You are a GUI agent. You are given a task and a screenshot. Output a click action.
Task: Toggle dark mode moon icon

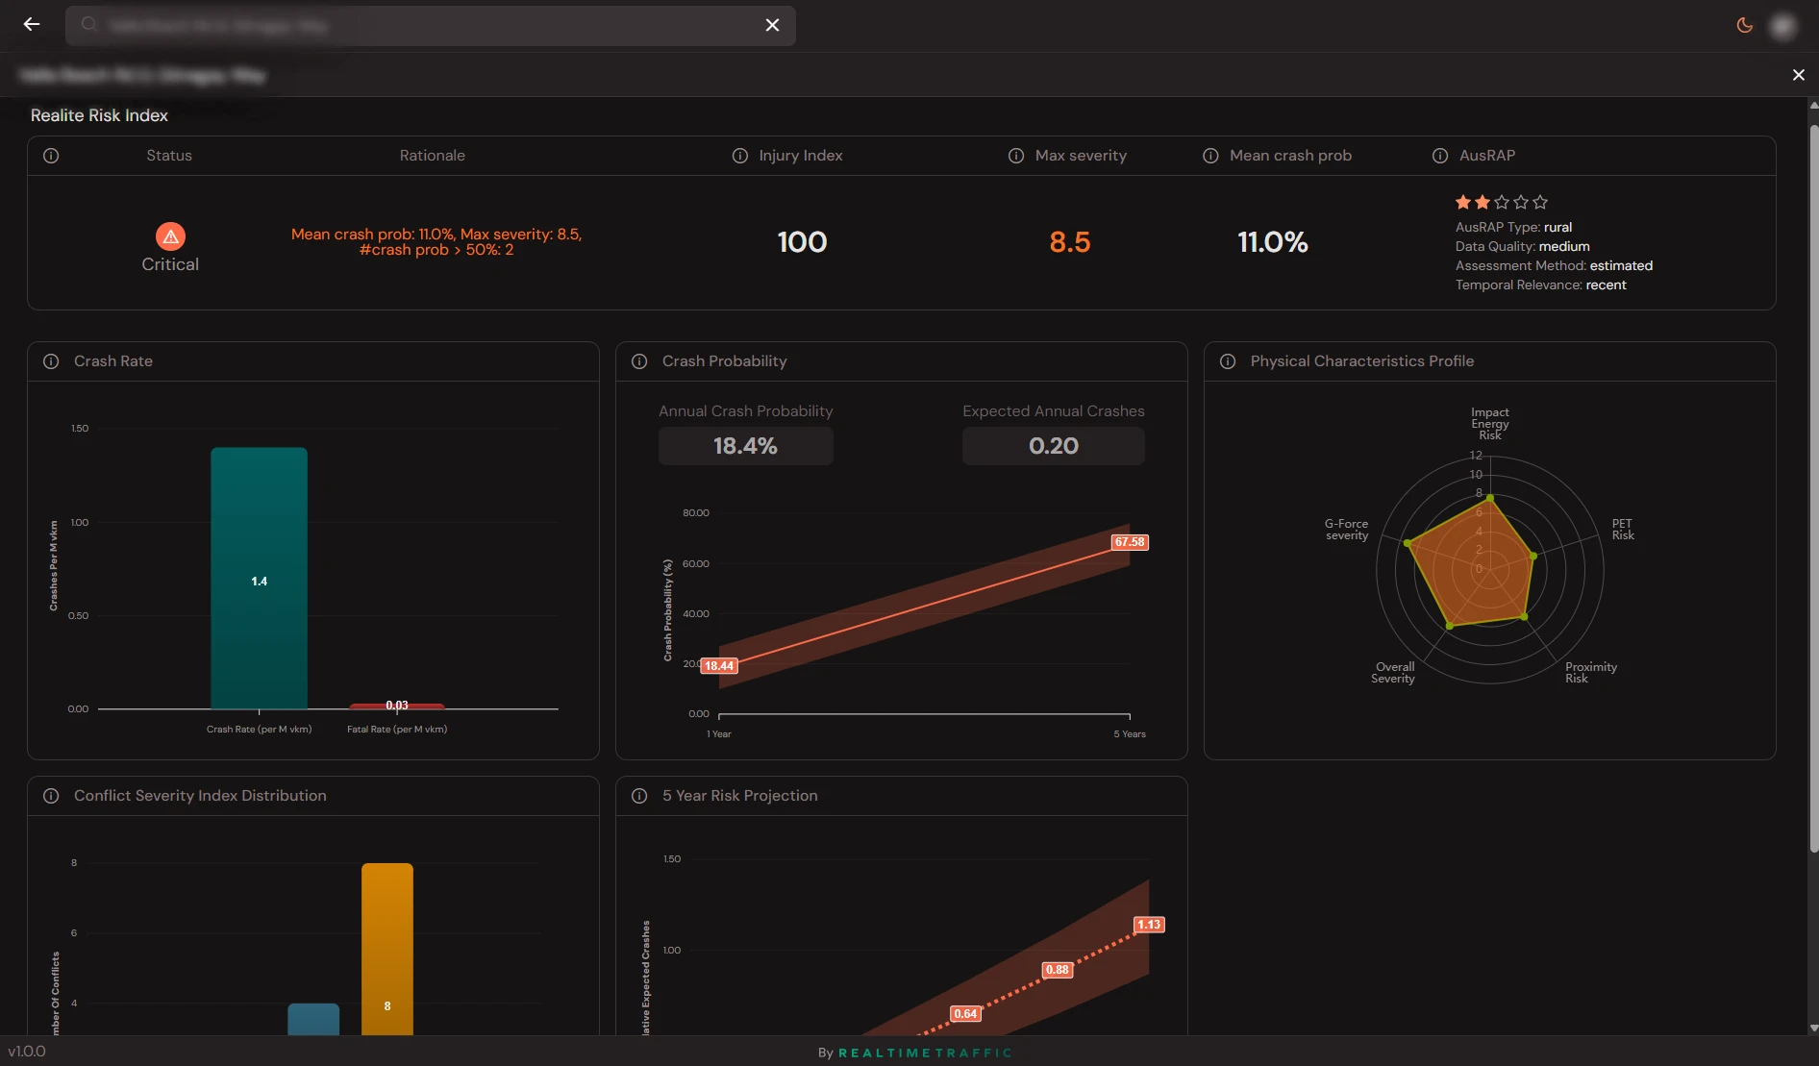pos(1744,25)
